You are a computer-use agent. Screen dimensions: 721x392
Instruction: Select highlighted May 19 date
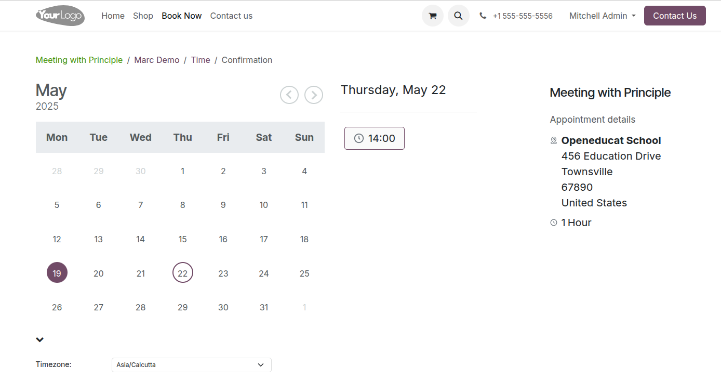57,273
